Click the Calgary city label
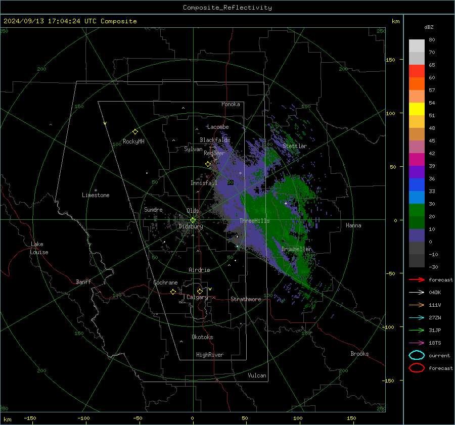This screenshot has height=425, width=455. [197, 297]
